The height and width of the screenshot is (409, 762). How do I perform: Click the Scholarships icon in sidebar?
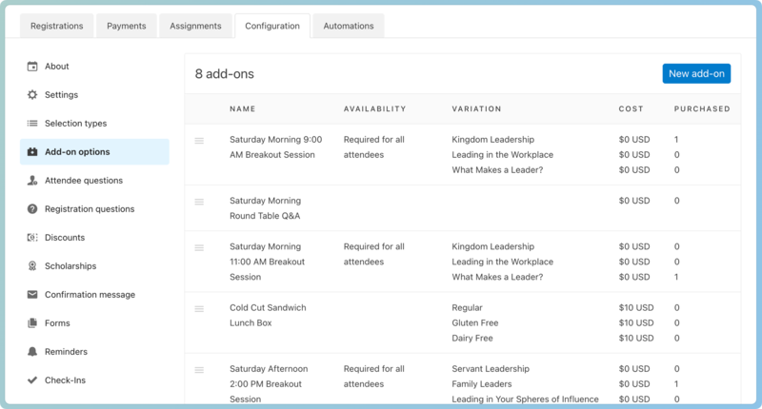coord(32,266)
